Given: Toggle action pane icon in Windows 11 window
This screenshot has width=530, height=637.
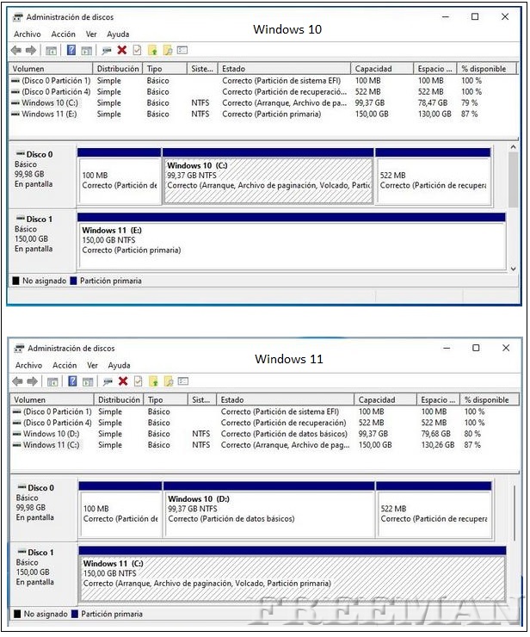Looking at the screenshot, I should (88, 382).
